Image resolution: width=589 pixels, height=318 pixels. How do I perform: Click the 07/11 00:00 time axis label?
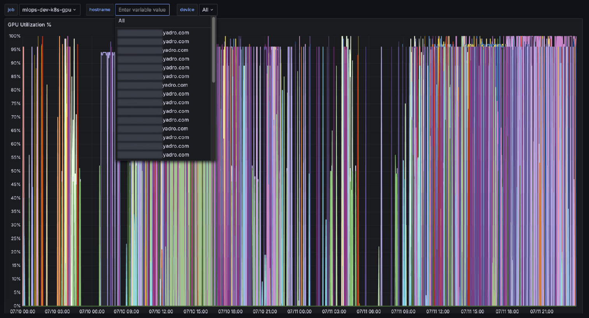(299, 311)
